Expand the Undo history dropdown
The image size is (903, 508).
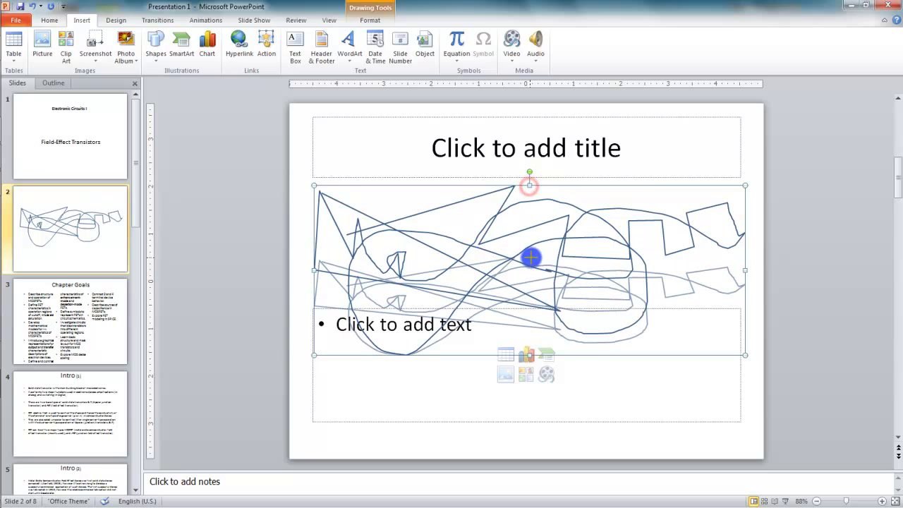[x=41, y=6]
